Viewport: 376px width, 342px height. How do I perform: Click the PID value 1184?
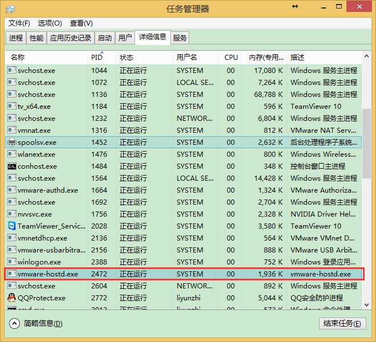pyautogui.click(x=99, y=107)
